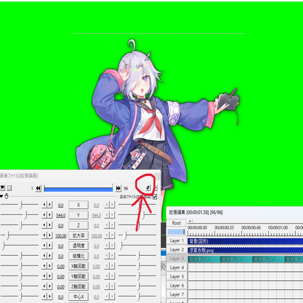Increase X start value with right arrow

pos(50,205)
